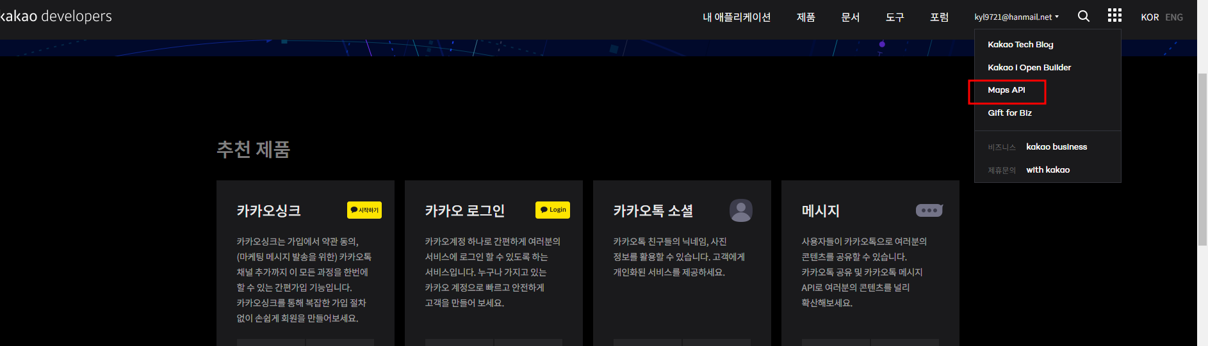Click the page vertical scrollbar

coord(1202,160)
